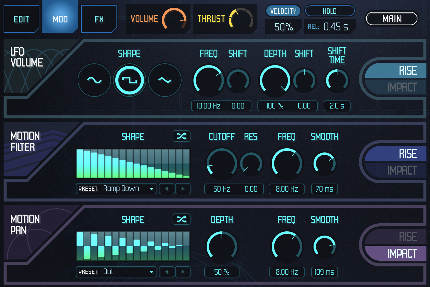Activate the HOLD button

pos(330,11)
